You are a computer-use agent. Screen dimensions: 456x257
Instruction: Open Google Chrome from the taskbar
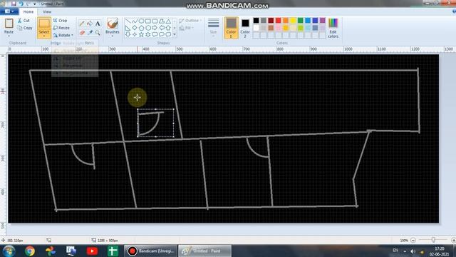[30, 251]
